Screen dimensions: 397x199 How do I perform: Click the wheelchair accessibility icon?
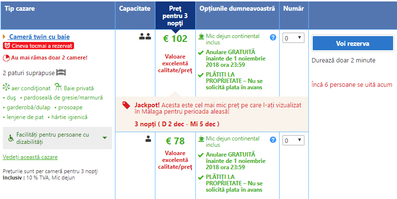click(11, 138)
